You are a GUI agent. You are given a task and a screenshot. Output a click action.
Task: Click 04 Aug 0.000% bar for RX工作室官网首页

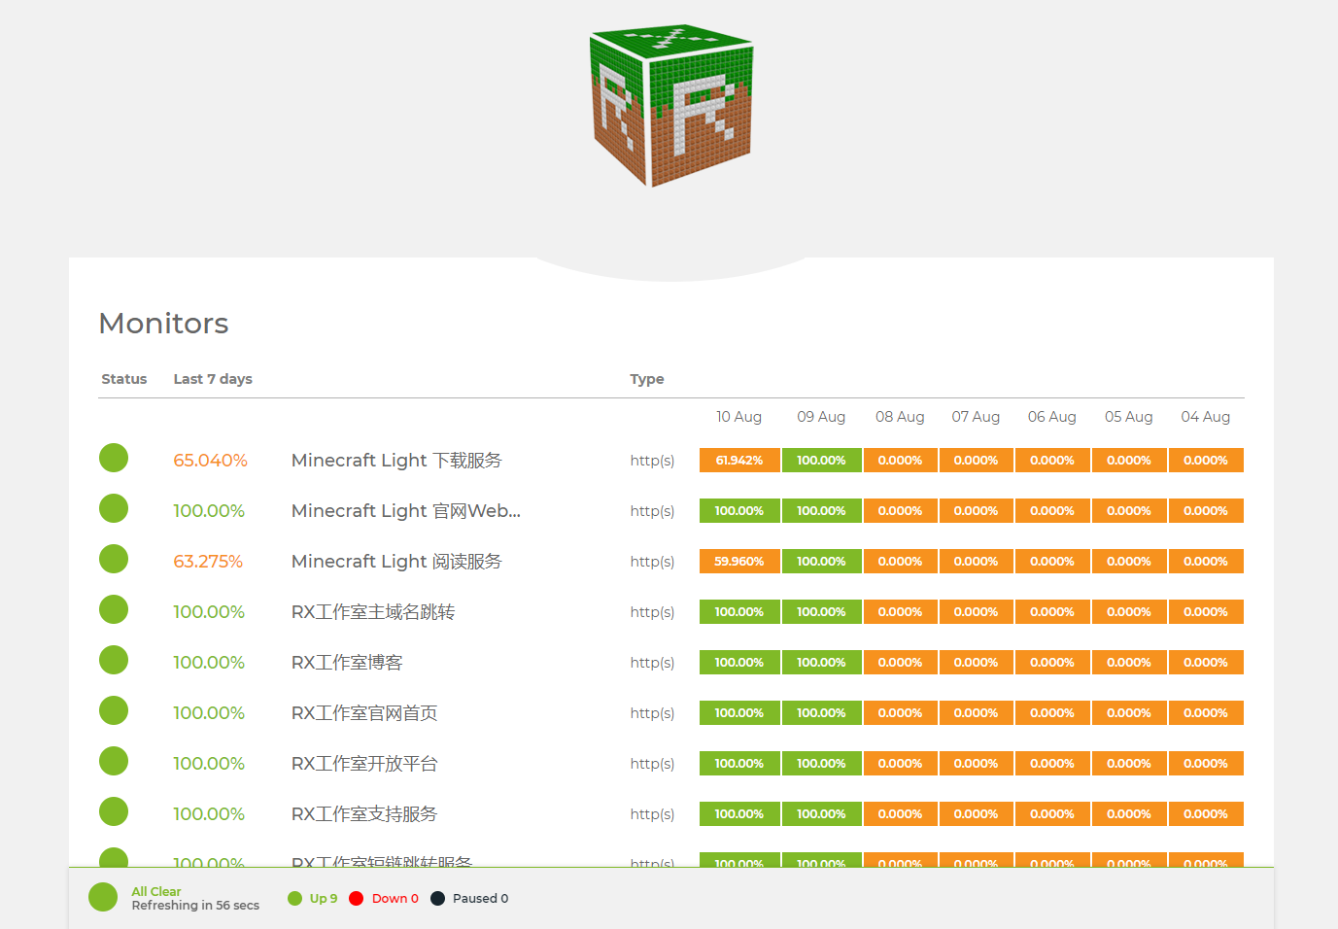(1206, 713)
